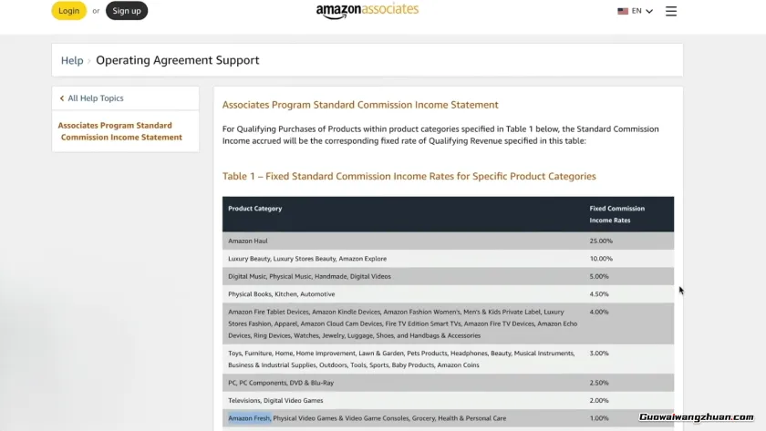Click the Amazon Associates logo
Screen dimensions: 766x431
point(367,11)
